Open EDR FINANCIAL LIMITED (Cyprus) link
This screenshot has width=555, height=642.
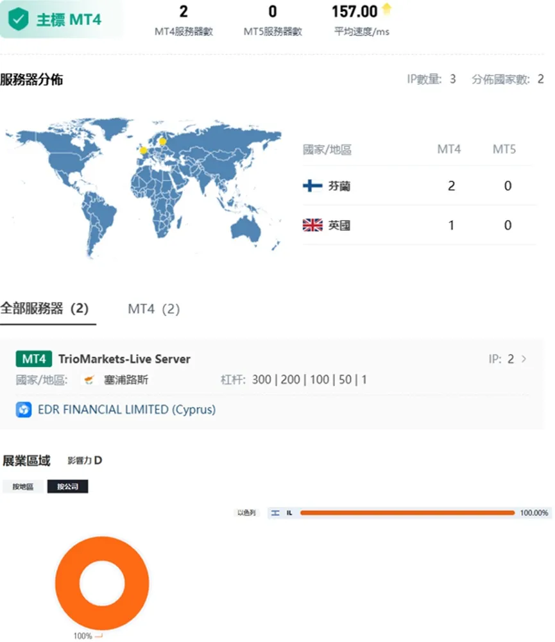point(126,409)
